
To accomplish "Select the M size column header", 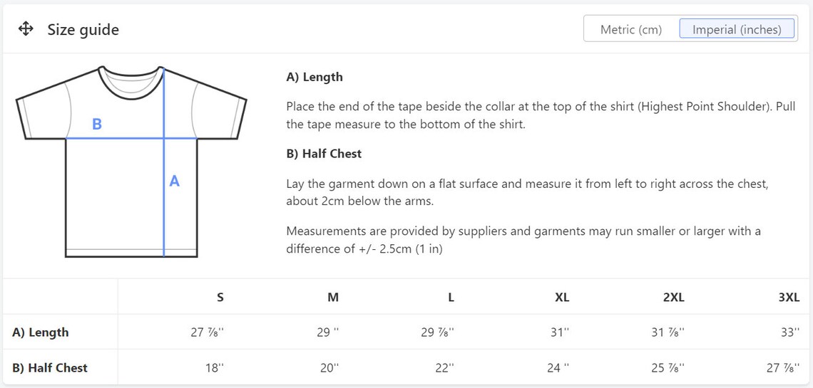I will point(333,298).
